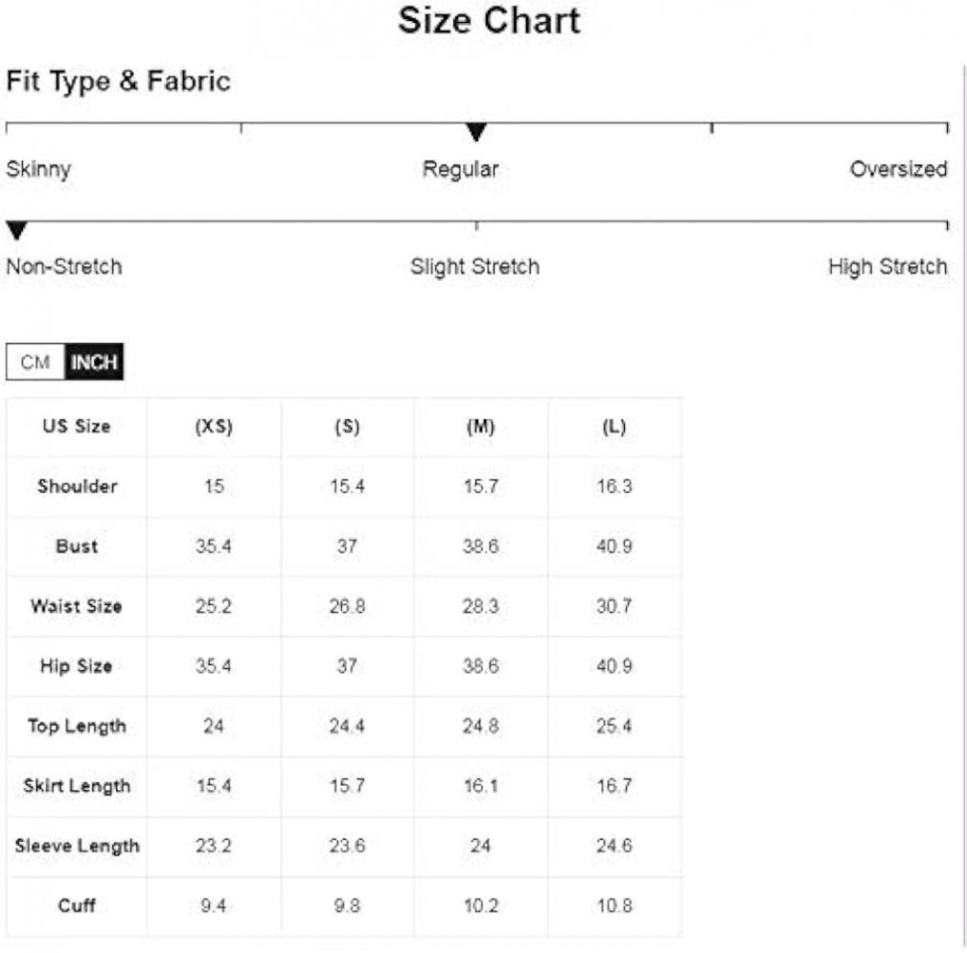Click the Bust value 35.4 for XS
967x953 pixels.
pyautogui.click(x=214, y=546)
